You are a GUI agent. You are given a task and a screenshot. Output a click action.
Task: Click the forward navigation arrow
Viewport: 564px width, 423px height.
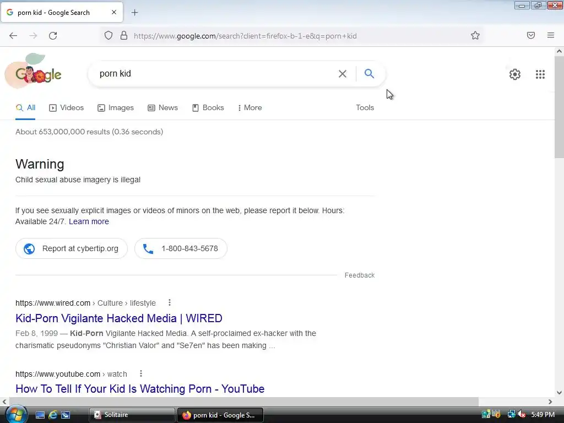33,36
